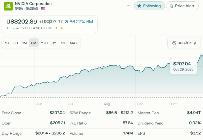Viewport: 203px width, 140px height.
Task: Switch chart to 1M range
Action: coord(25,43)
